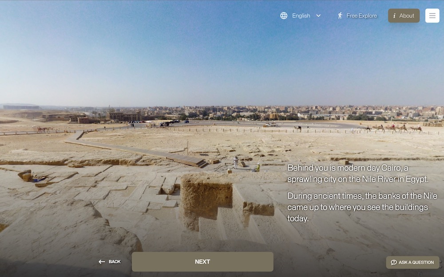Click the info "i" icon
The width and height of the screenshot is (444, 277).
(x=394, y=16)
